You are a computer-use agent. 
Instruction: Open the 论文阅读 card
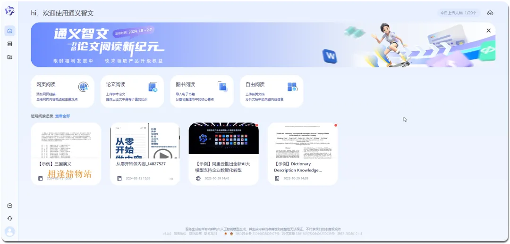[132, 91]
